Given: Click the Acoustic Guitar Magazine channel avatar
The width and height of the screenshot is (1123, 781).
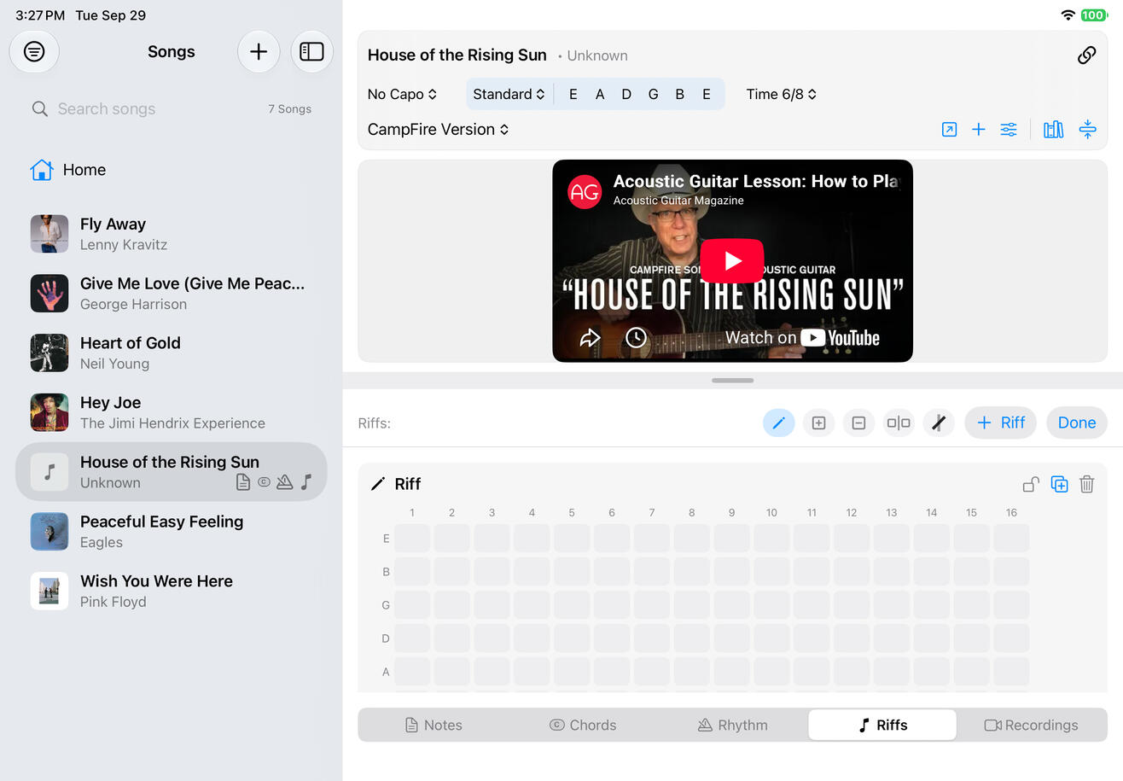Looking at the screenshot, I should [x=585, y=191].
